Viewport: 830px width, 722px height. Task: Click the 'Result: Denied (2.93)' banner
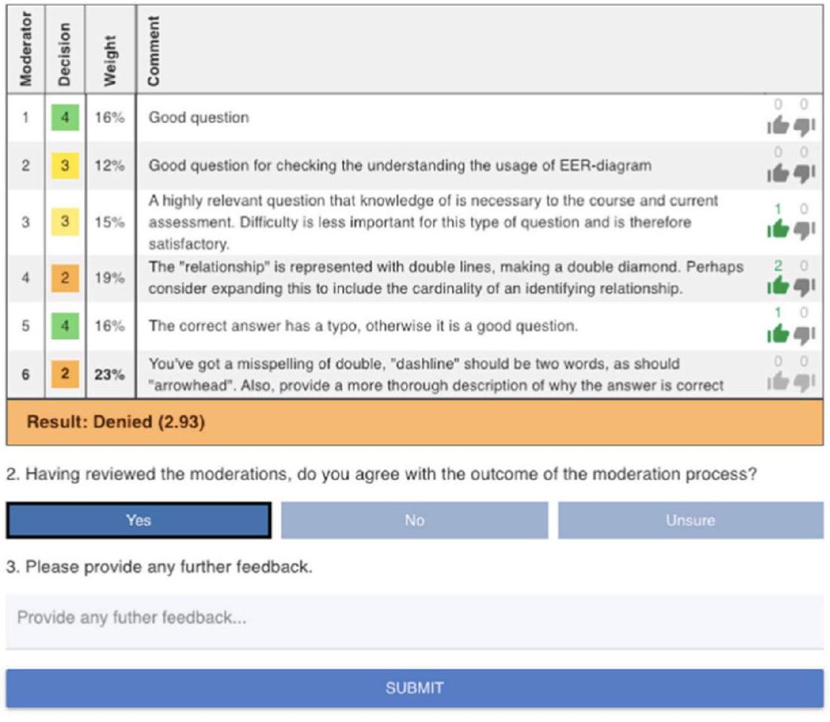pyautogui.click(x=414, y=422)
